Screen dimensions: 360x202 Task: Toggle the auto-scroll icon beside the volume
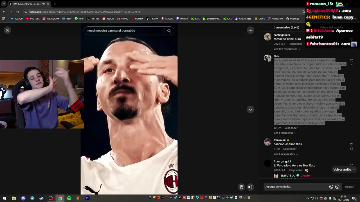(x=242, y=187)
